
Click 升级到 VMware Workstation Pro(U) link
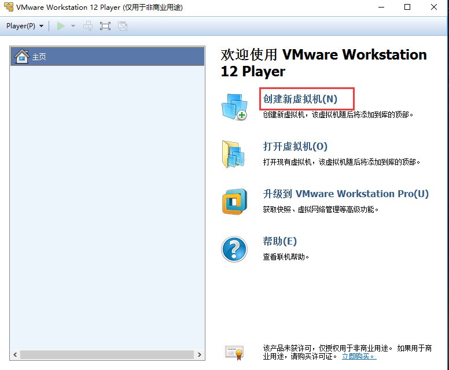point(345,194)
